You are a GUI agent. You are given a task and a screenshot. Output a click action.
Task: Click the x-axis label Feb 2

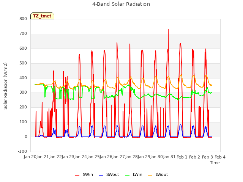[195, 157]
